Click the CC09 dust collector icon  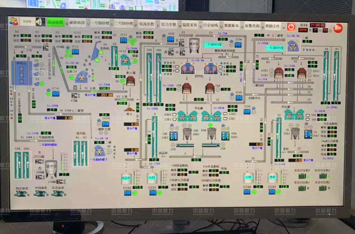[106, 122]
